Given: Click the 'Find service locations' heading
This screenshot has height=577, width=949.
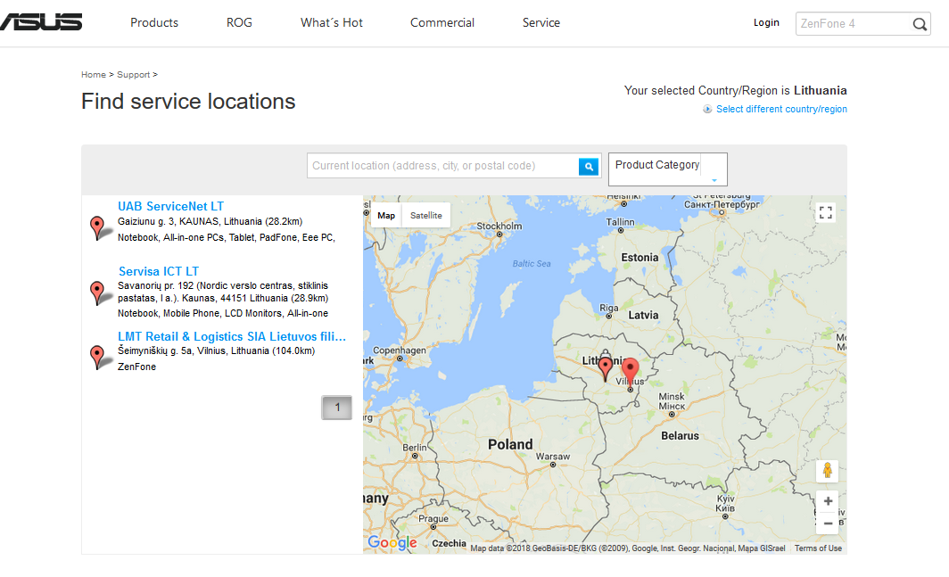Looking at the screenshot, I should pyautogui.click(x=188, y=101).
